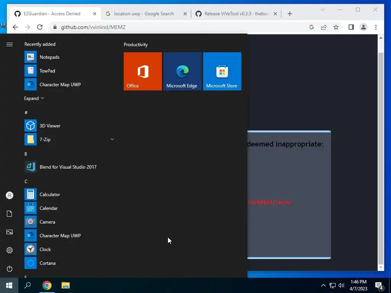The width and height of the screenshot is (391, 293).
Task: Open Character Map UWP under Recently added
Action: coord(69,84)
